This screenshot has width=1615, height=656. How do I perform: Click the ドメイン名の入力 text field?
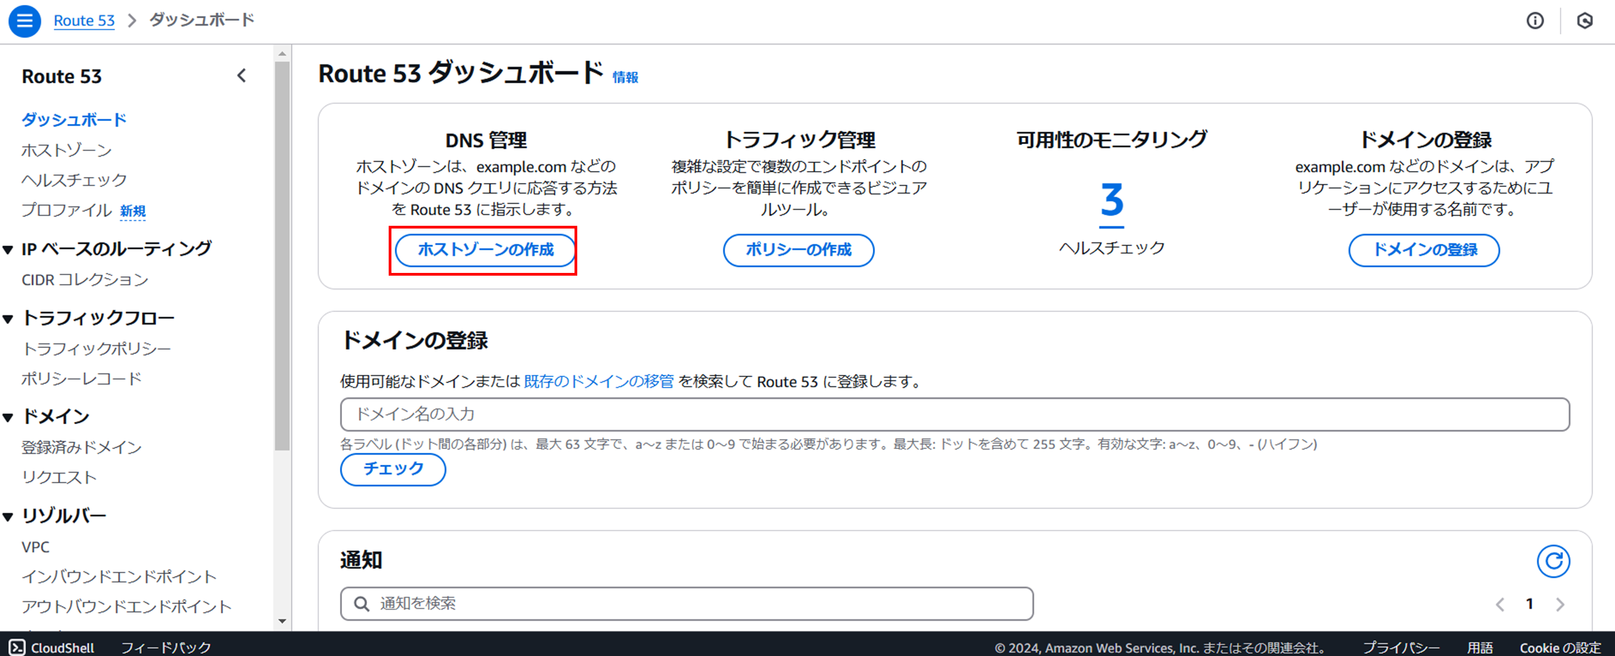pyautogui.click(x=954, y=414)
